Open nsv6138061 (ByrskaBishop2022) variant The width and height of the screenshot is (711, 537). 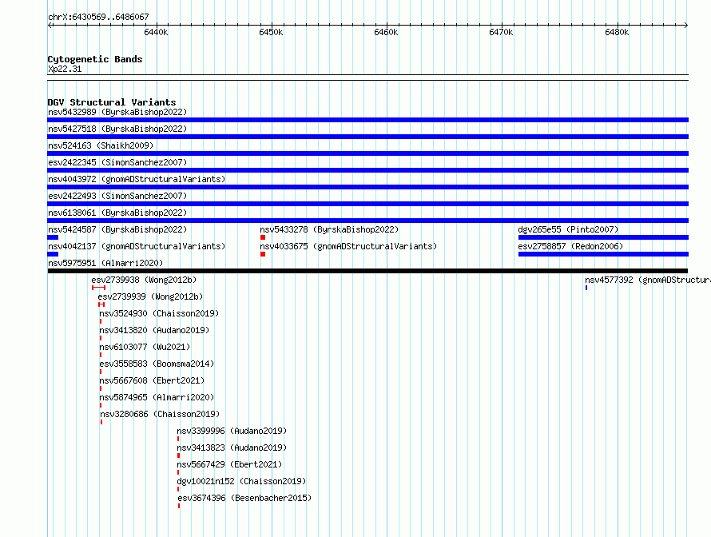click(x=117, y=213)
